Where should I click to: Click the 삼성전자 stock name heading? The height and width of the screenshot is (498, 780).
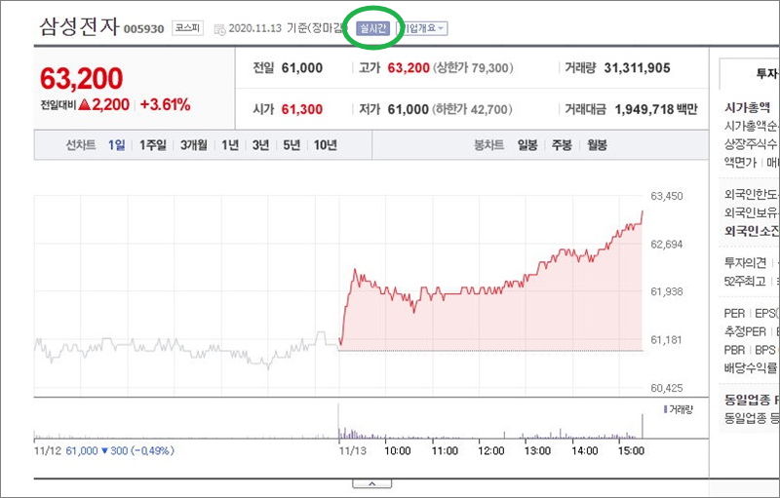(x=79, y=26)
